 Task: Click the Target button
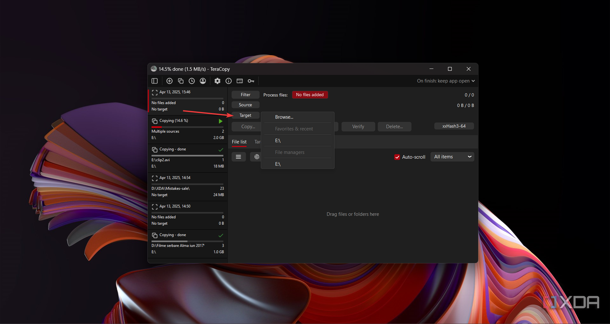click(246, 115)
